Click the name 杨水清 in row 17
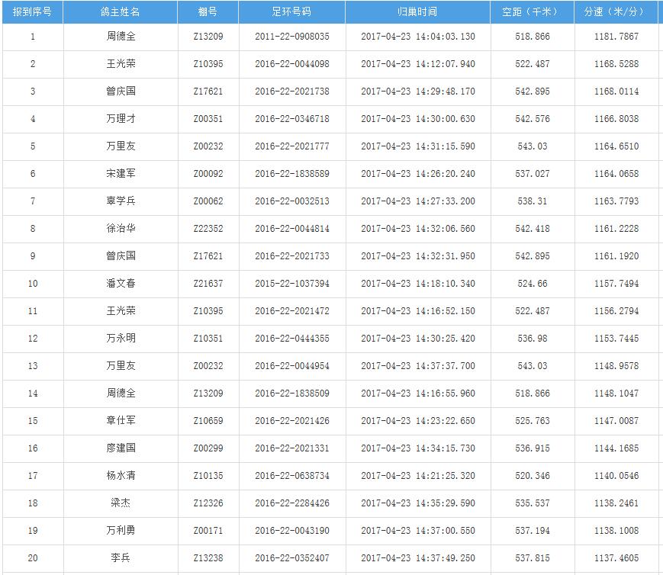The image size is (663, 575). point(121,476)
